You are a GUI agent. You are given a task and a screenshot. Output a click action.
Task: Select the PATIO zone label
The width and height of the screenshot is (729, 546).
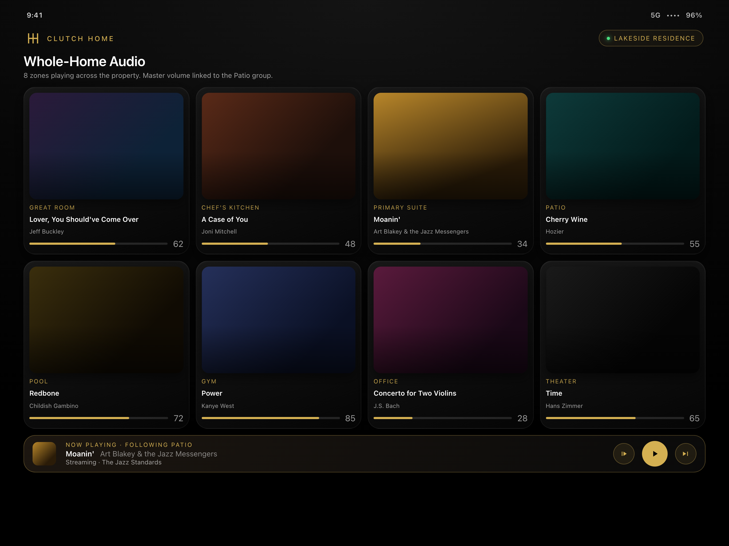(x=556, y=207)
